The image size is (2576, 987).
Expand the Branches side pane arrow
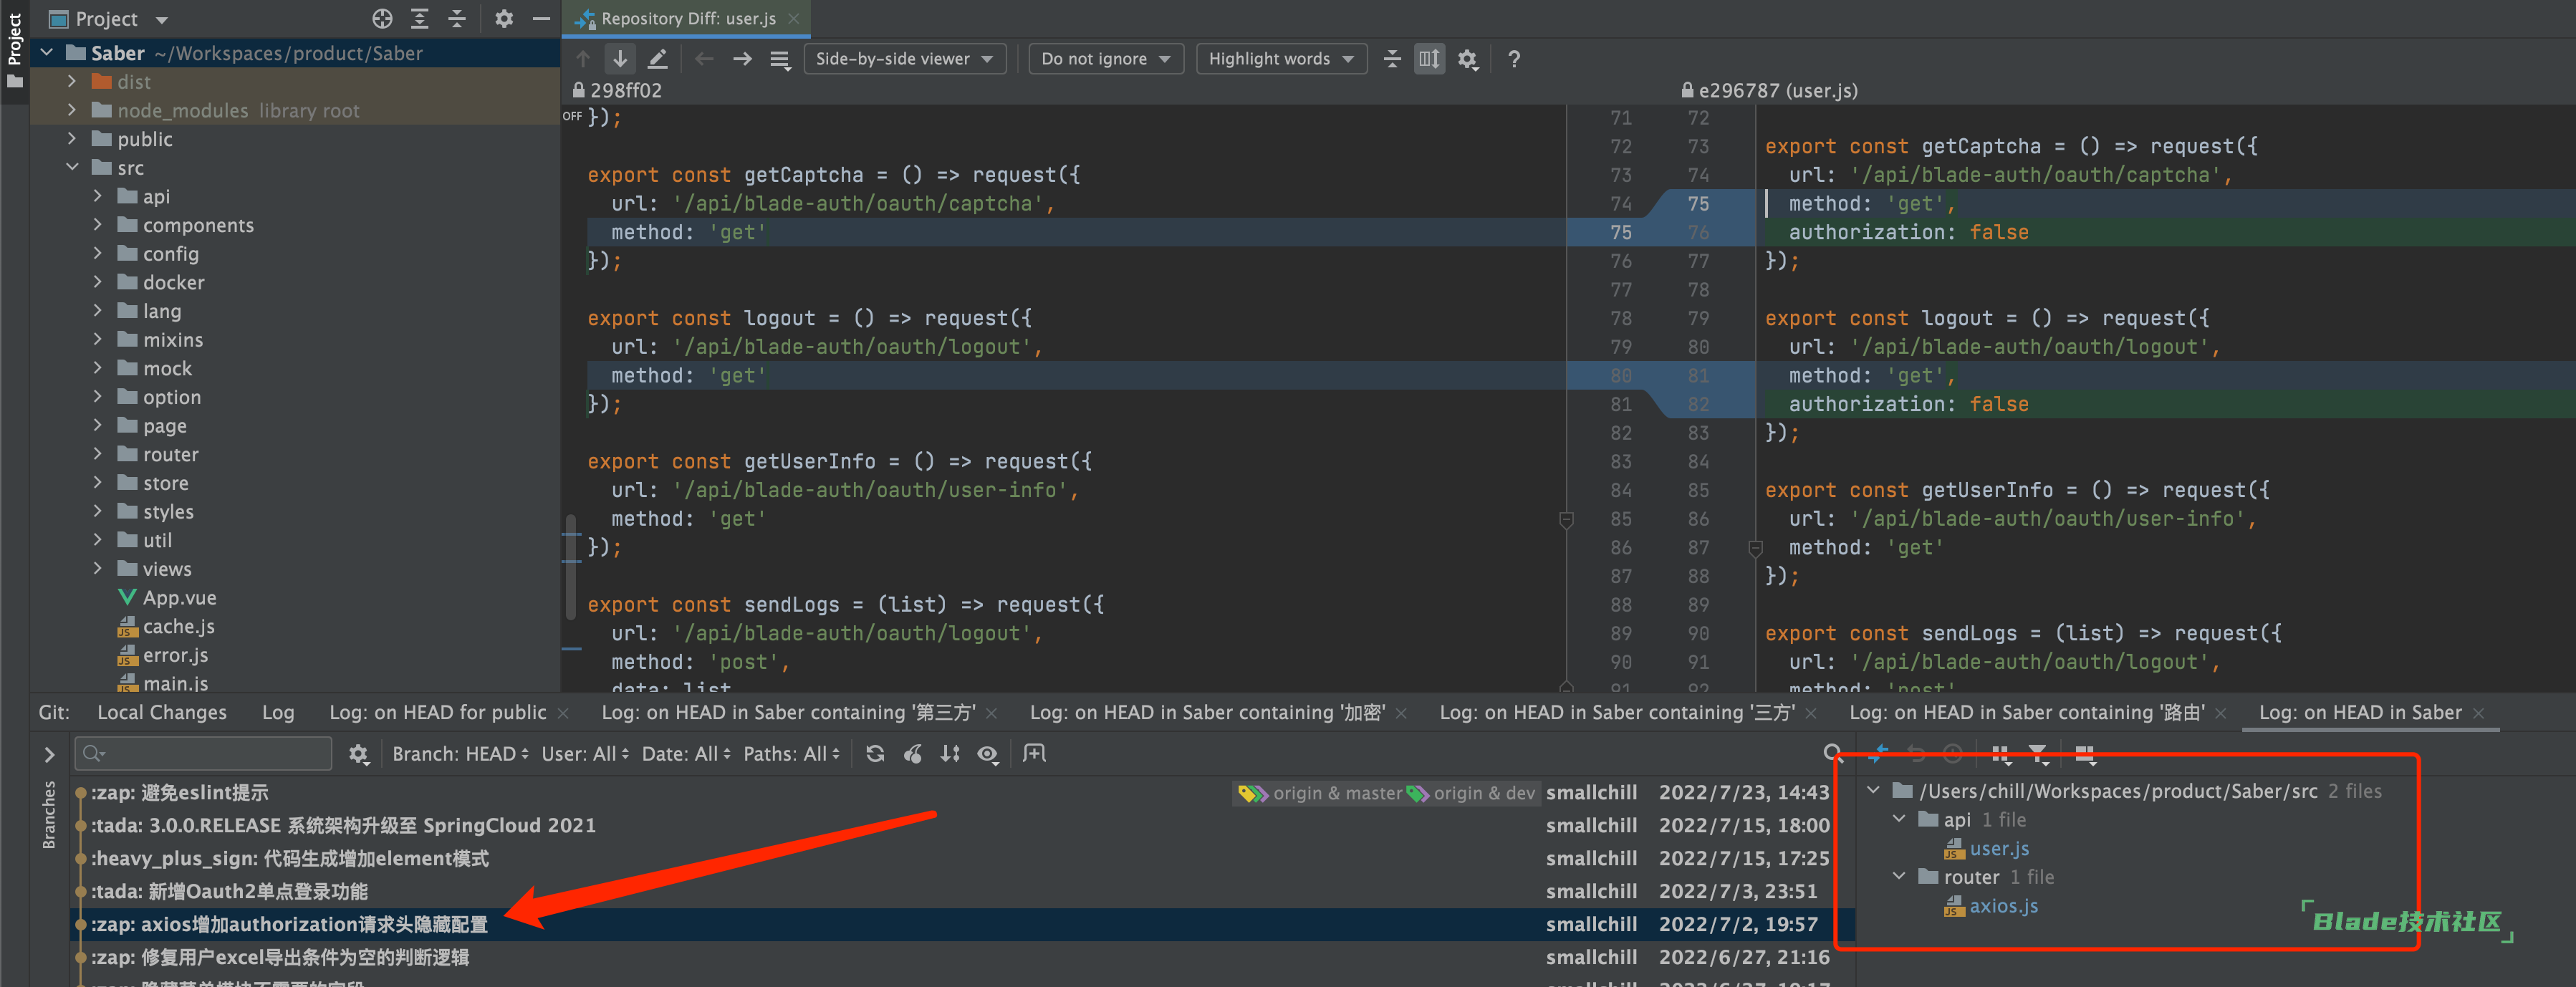coord(48,755)
